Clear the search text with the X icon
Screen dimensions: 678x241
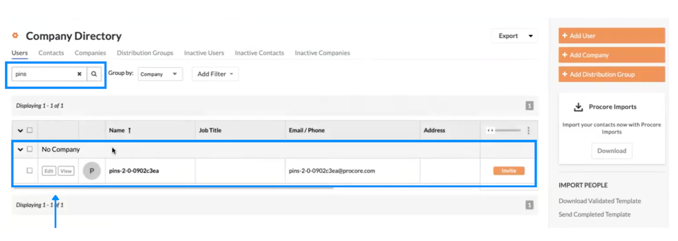(79, 74)
